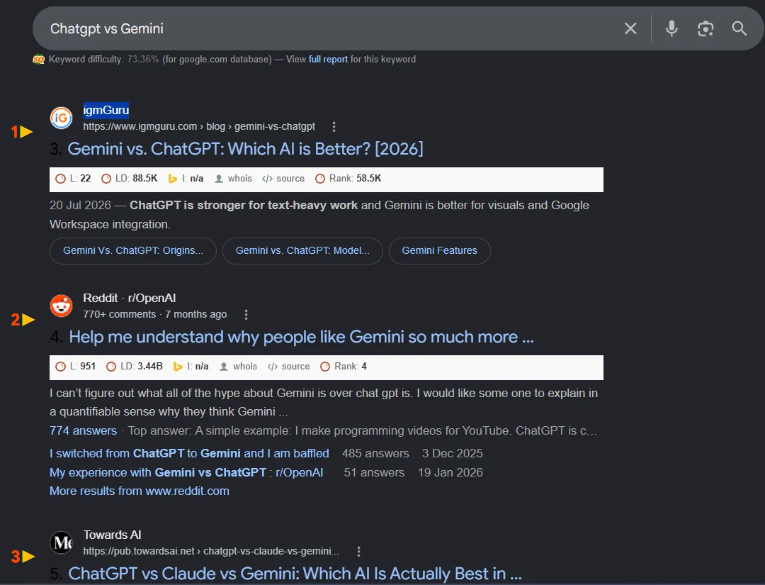Click Rank: 58.5K in igmGuru SEO bar
This screenshot has height=585, width=765.
click(348, 179)
